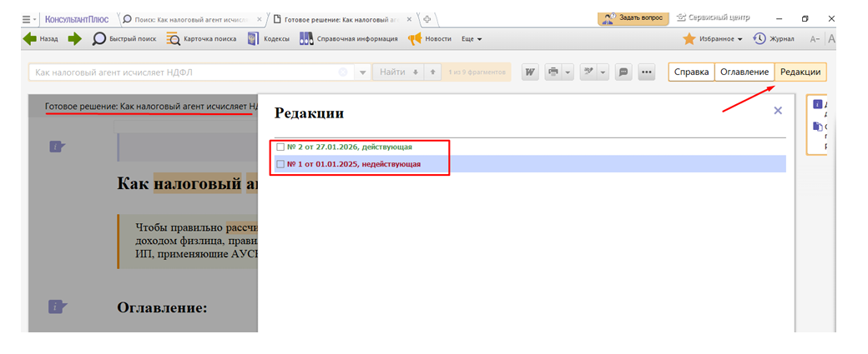Open Карточка поиска search card
This screenshot has height=354, width=868.
click(x=201, y=38)
